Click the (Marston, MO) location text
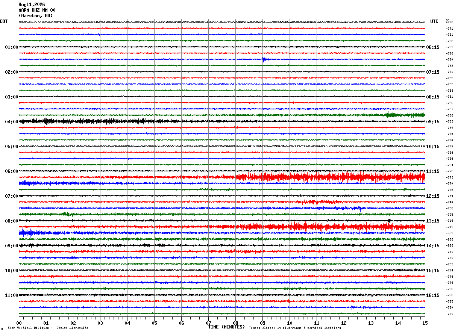 [x=36, y=16]
